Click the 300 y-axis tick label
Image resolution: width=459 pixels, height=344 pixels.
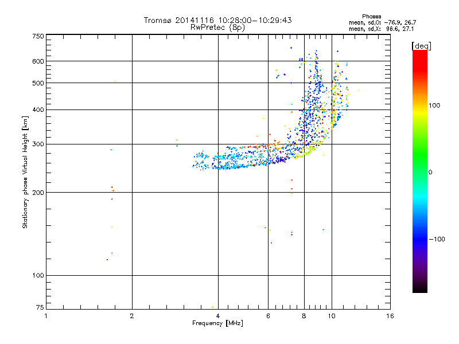(x=38, y=144)
